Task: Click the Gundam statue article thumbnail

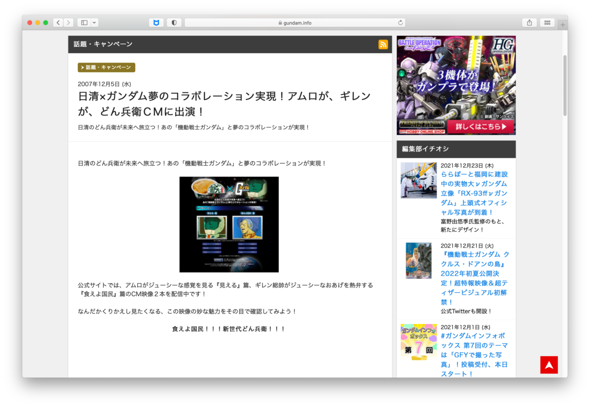Action: pos(418,180)
